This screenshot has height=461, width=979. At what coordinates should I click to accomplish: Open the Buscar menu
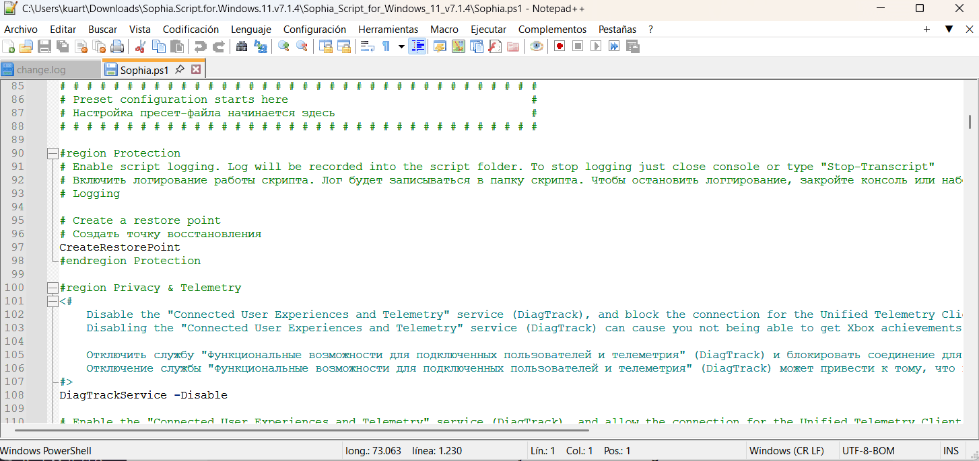[x=102, y=30]
